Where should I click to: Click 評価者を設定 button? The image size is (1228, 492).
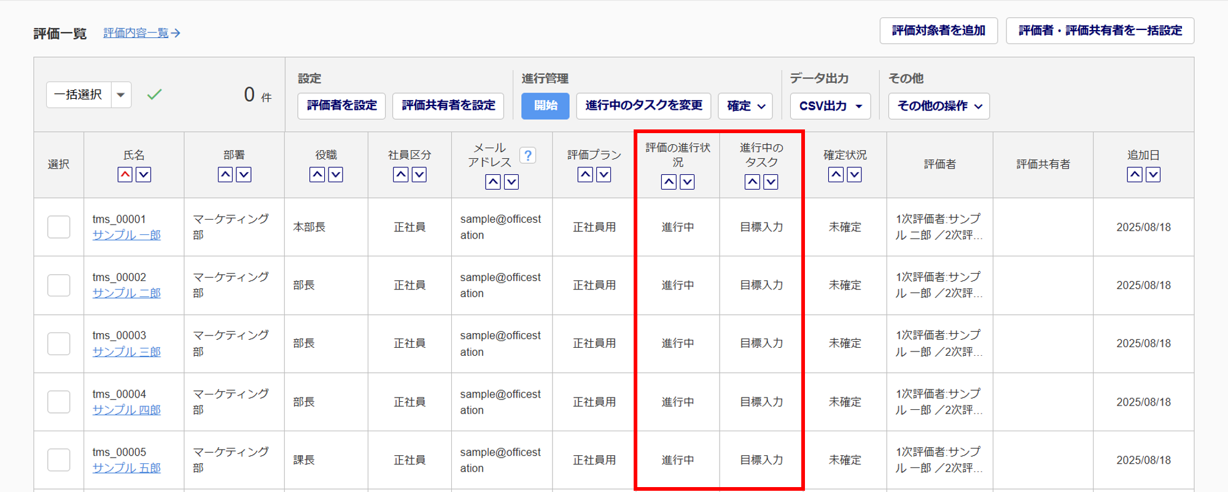pyautogui.click(x=341, y=106)
